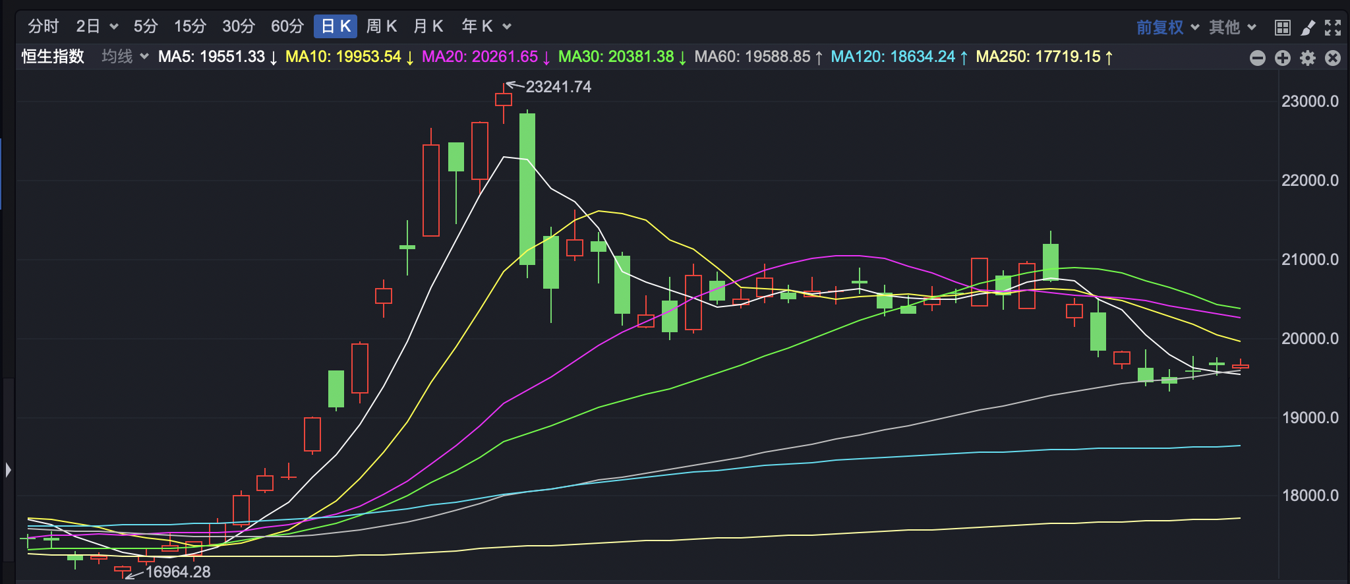Click the MA20: 20261.65 label
This screenshot has width=1350, height=584.
[x=486, y=57]
